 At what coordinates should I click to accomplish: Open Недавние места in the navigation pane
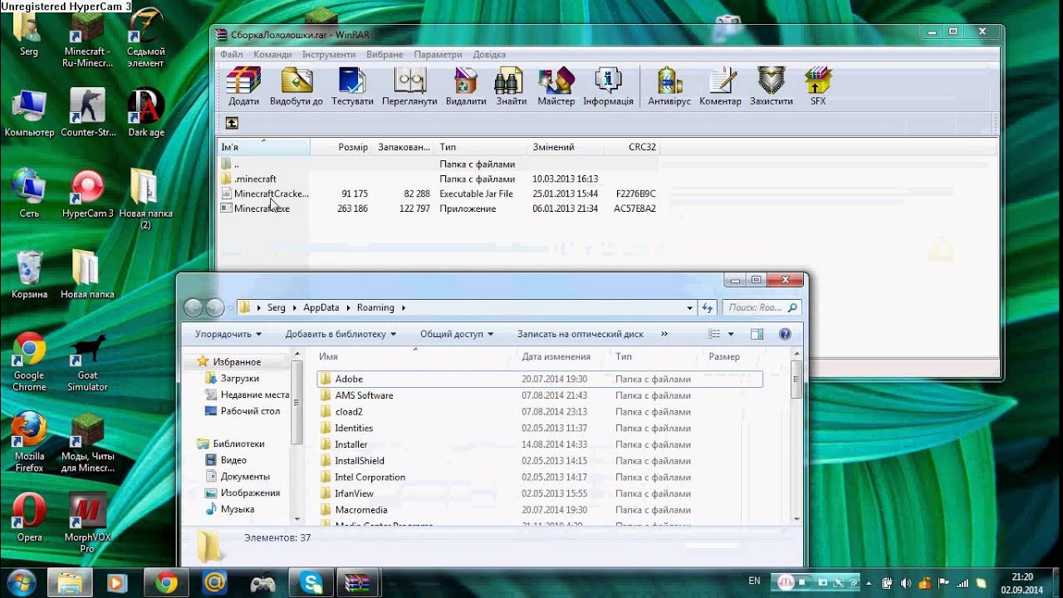pos(247,395)
